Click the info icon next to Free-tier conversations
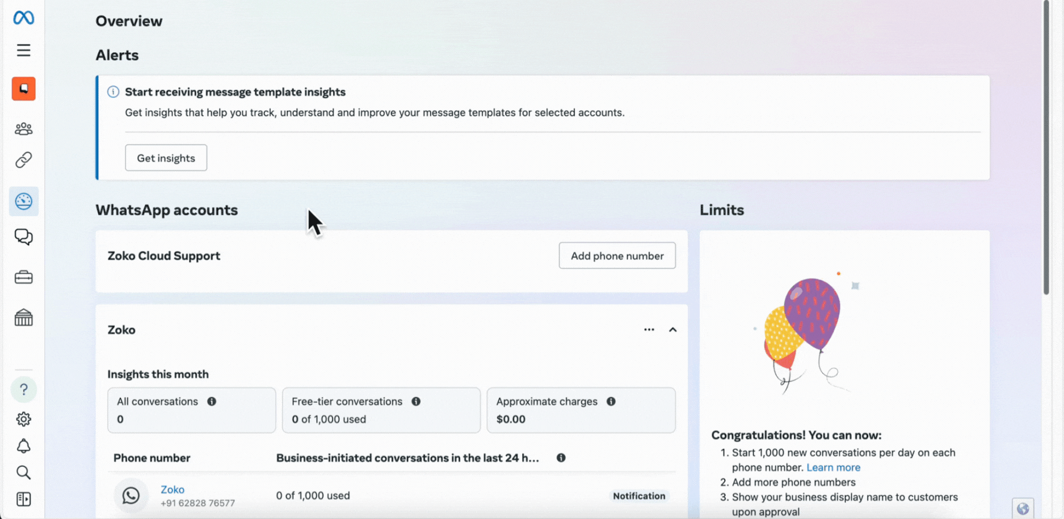This screenshot has width=1064, height=519. (416, 402)
